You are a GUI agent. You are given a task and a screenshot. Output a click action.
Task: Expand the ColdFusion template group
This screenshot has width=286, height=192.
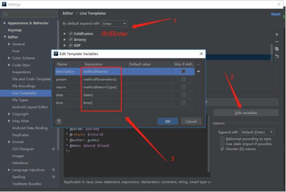(65, 34)
